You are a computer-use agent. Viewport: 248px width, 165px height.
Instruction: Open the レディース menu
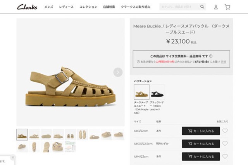click(66, 7)
